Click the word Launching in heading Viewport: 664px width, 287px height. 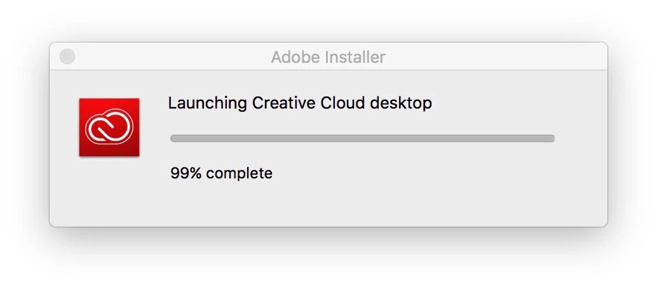[207, 103]
